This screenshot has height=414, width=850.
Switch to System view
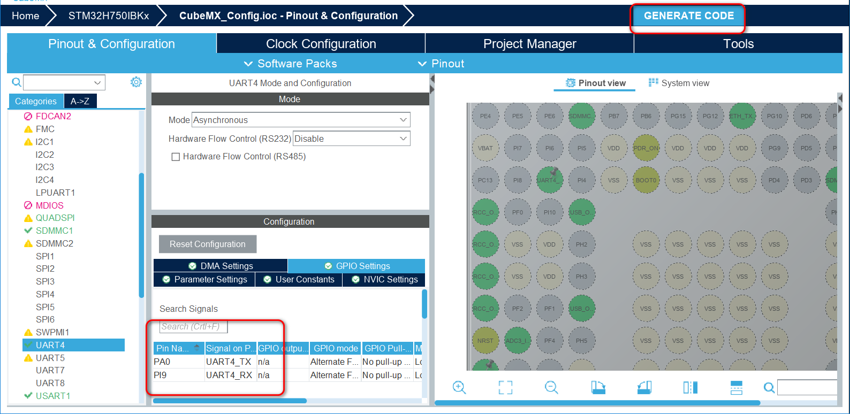679,83
